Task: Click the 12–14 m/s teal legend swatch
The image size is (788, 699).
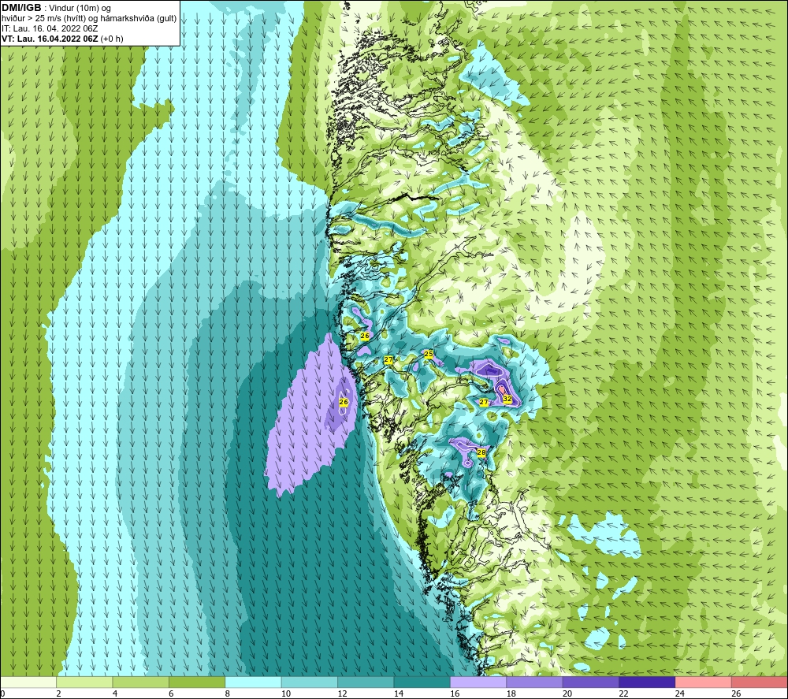Action: coord(366,682)
